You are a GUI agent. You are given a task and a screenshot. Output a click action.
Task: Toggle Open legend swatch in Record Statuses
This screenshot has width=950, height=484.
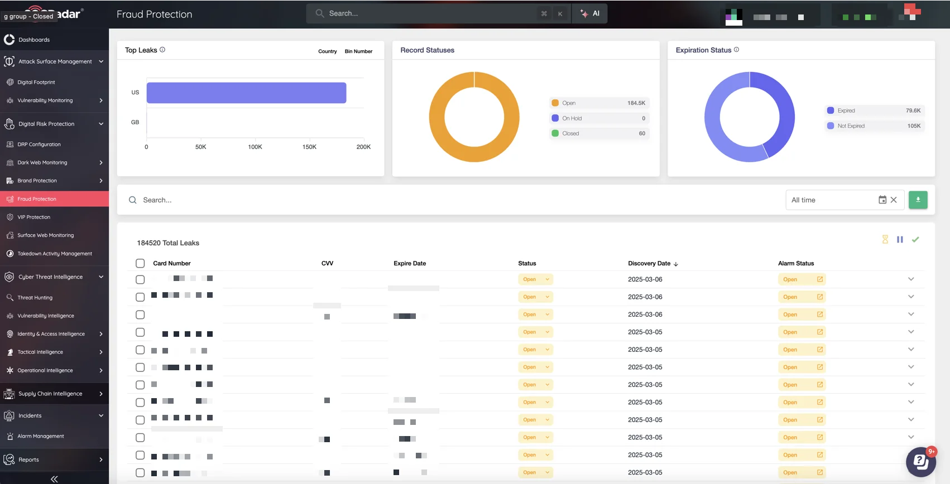(555, 103)
